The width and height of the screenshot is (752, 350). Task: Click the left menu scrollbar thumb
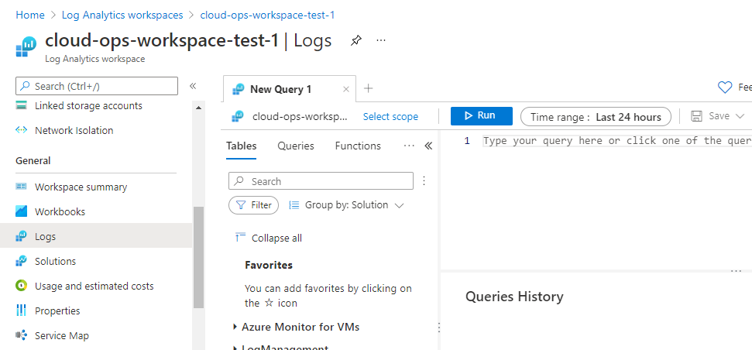tap(198, 257)
